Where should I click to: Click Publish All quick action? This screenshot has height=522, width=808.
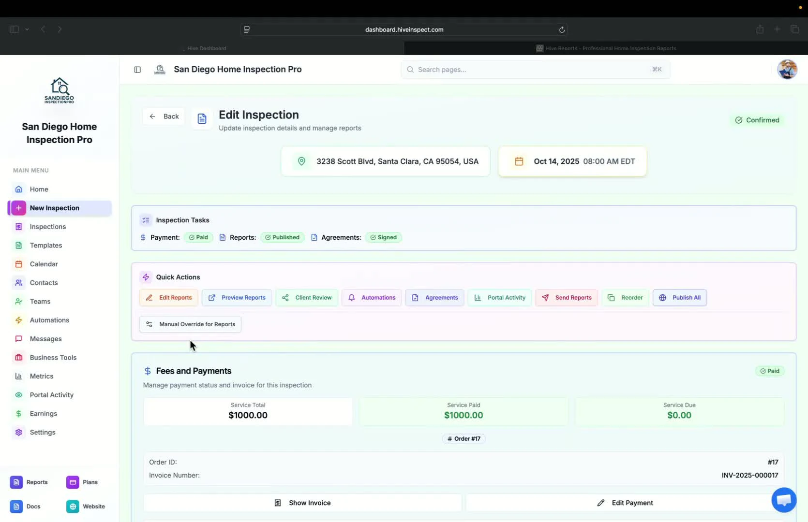680,298
